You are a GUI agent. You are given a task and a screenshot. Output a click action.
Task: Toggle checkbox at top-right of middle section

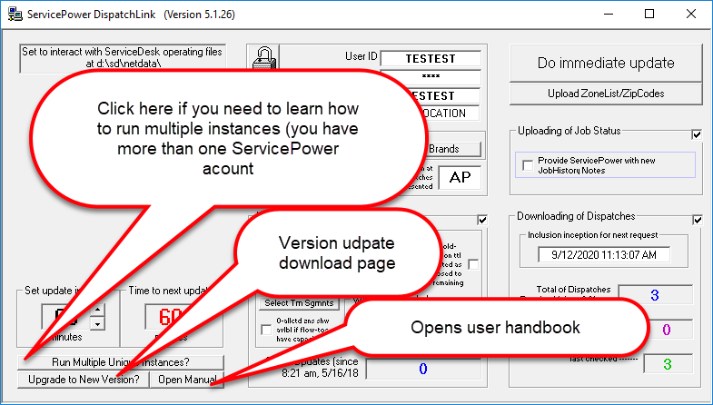(x=482, y=220)
